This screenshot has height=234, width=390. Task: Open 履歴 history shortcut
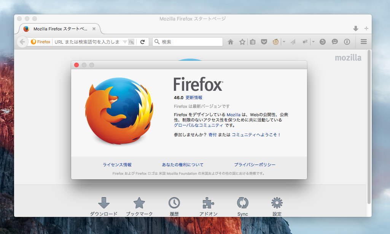point(174,207)
